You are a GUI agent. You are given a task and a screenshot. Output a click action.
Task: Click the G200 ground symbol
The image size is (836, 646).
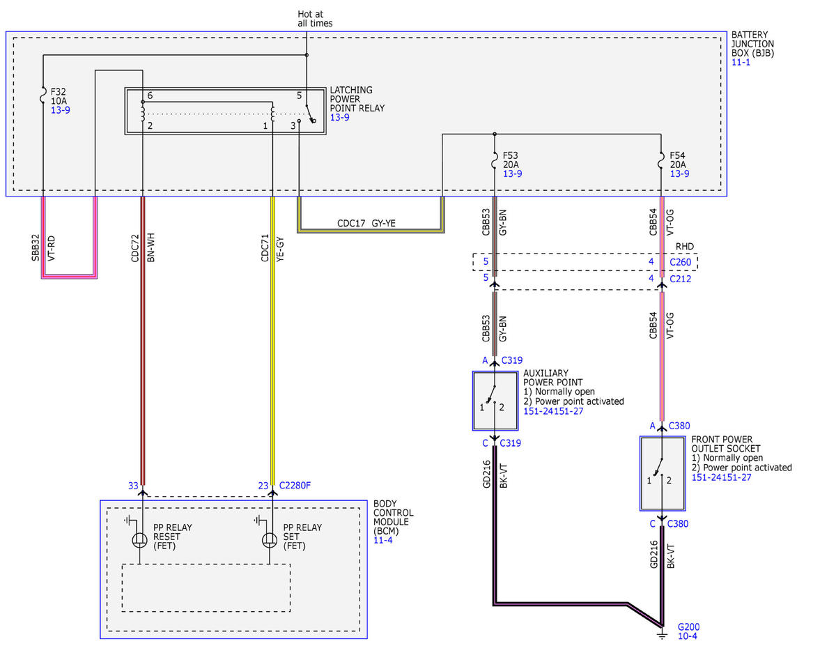point(662,634)
